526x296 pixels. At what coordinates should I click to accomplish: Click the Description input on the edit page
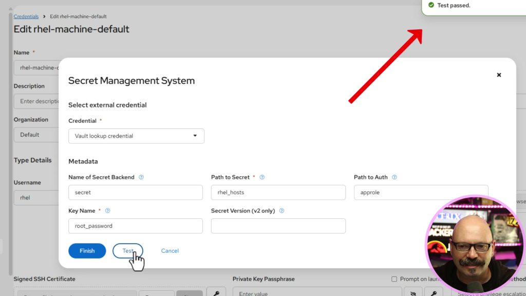tap(36, 101)
